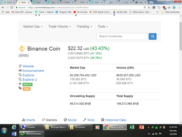Image resolution: width=182 pixels, height=137 pixels.
Task: Switch to the 'Histo' browser tab
Action: (x=82, y=2)
